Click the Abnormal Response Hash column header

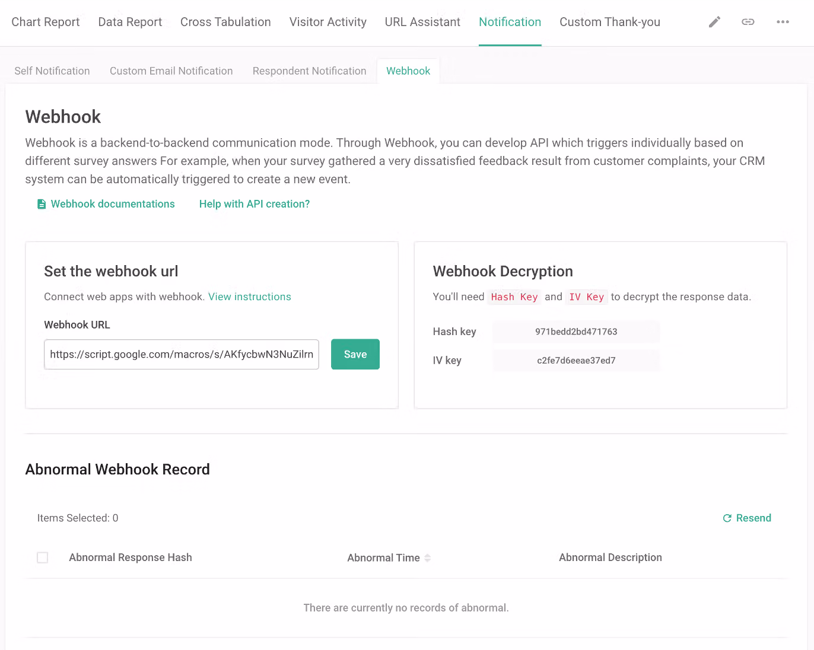click(x=131, y=557)
